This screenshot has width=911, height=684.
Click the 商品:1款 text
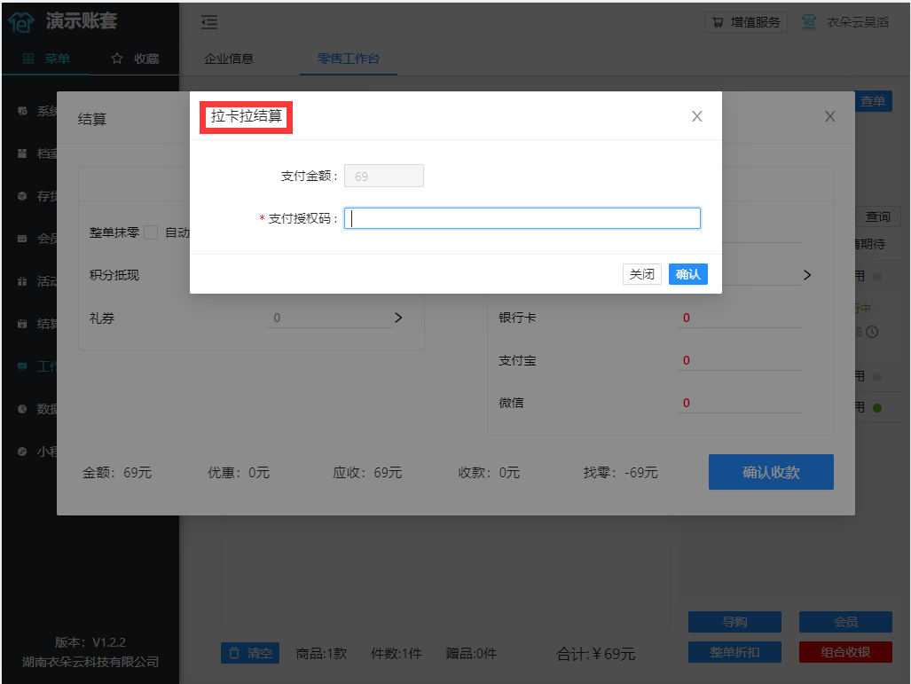pos(321,654)
